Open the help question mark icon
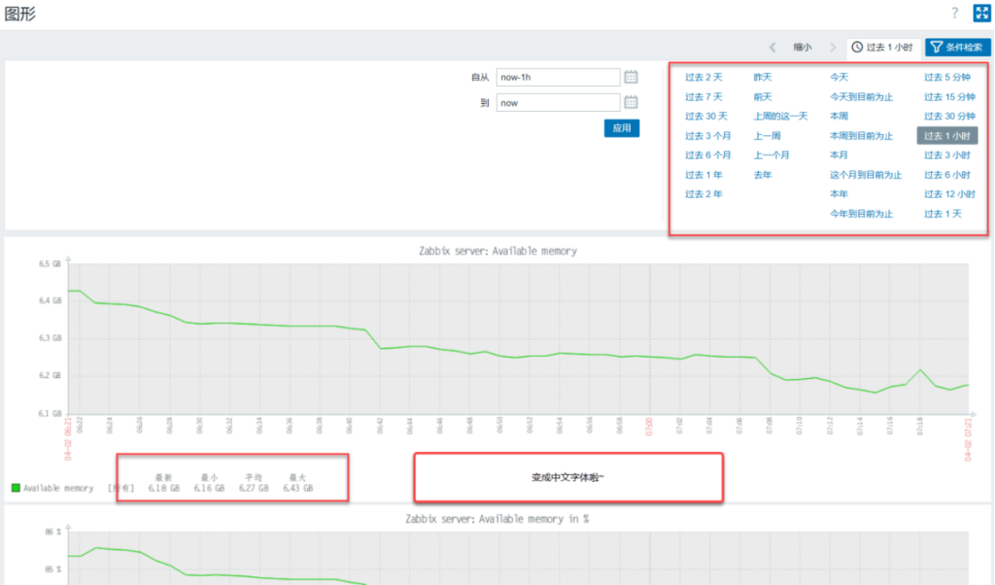The width and height of the screenshot is (995, 585). (x=954, y=13)
